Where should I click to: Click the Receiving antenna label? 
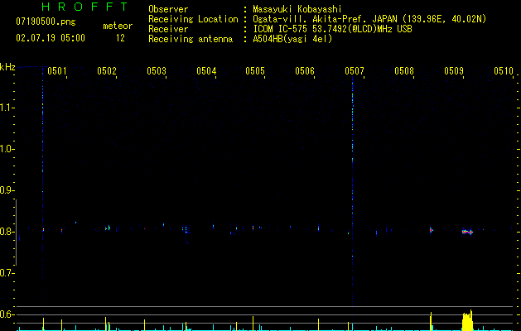pos(191,39)
